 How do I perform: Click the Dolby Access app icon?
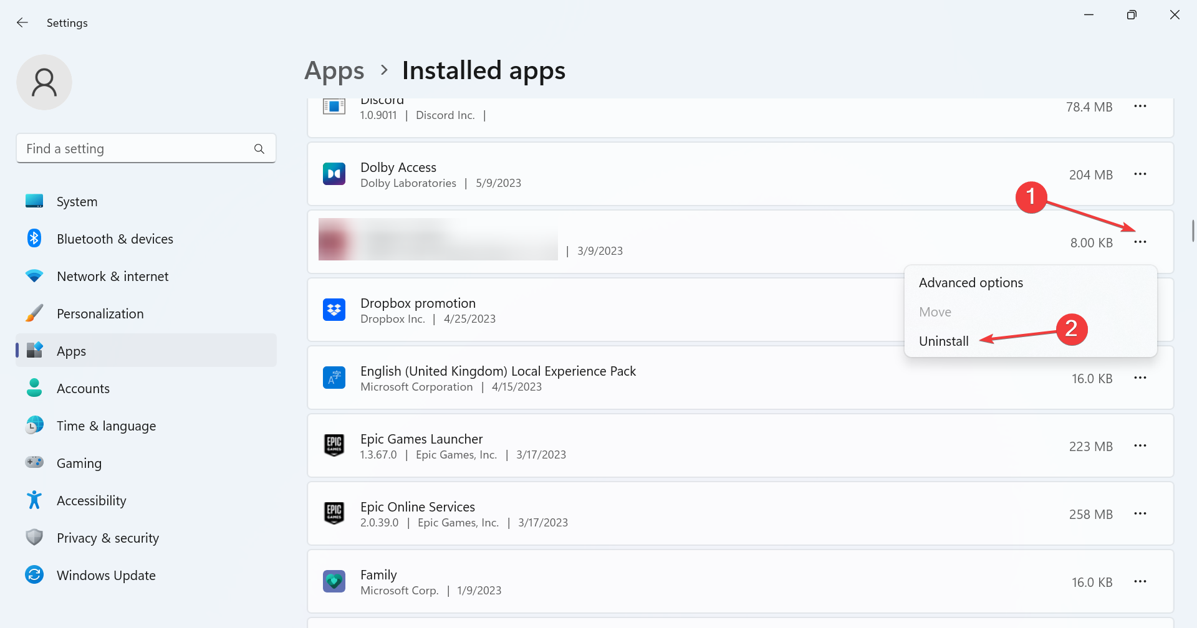[x=334, y=174]
